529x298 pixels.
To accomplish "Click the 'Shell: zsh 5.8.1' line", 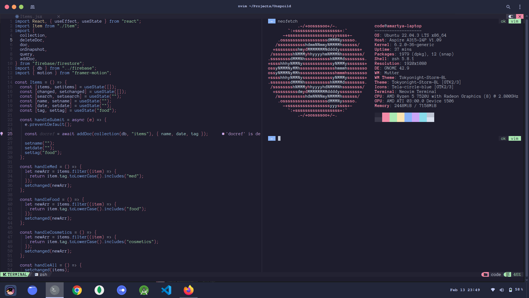I will pyautogui.click(x=394, y=59).
